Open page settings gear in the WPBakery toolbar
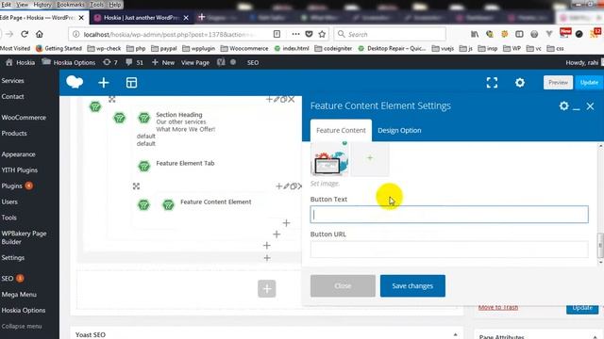Screen dimensions: 604x339 click(x=520, y=83)
